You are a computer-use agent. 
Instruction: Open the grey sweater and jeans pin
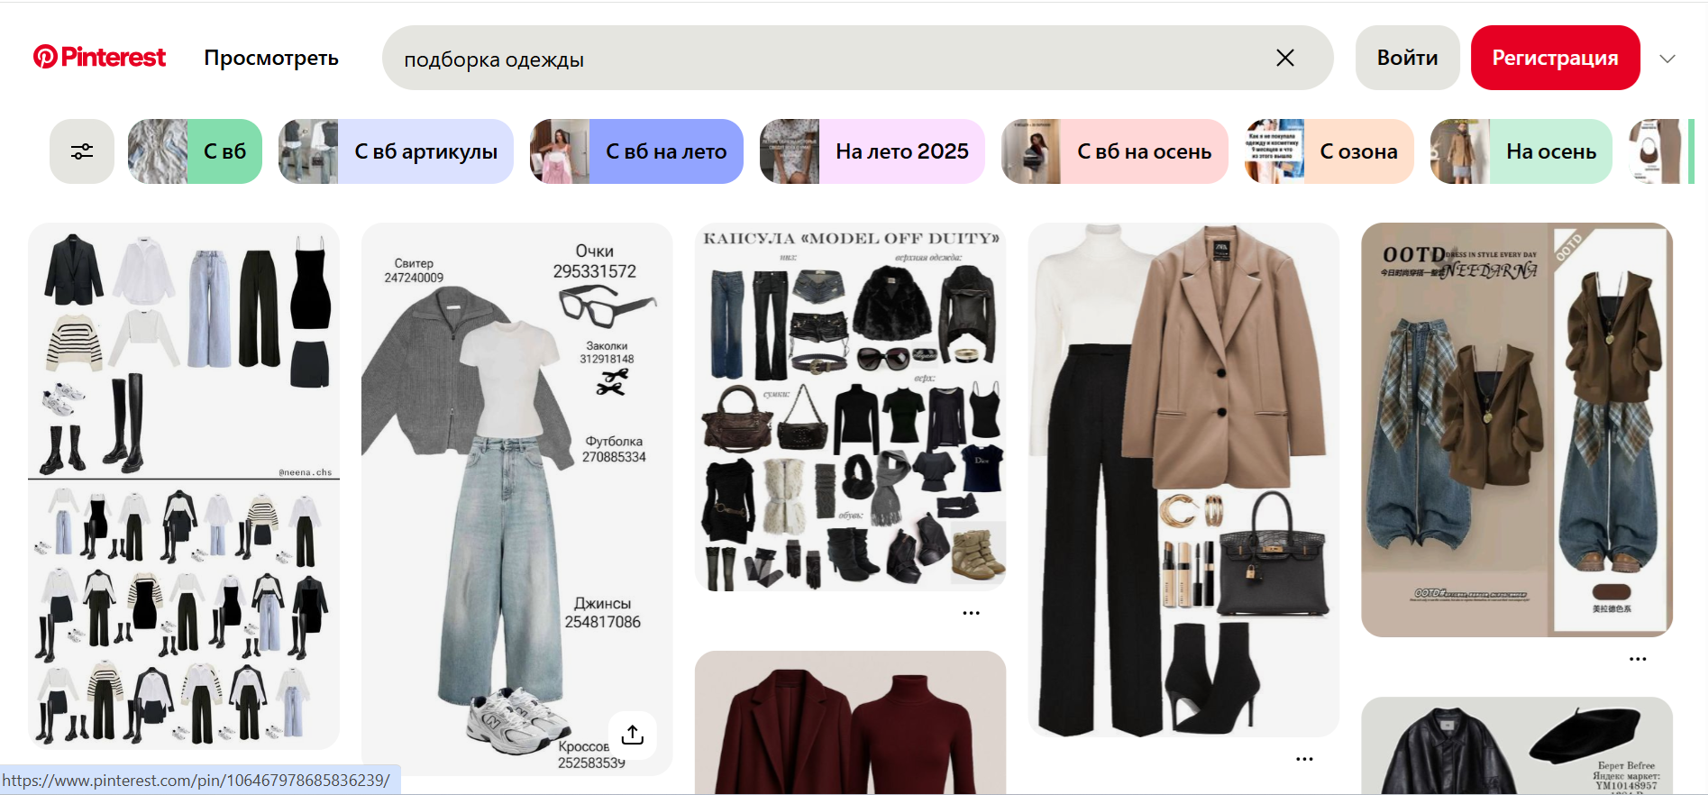point(516,498)
